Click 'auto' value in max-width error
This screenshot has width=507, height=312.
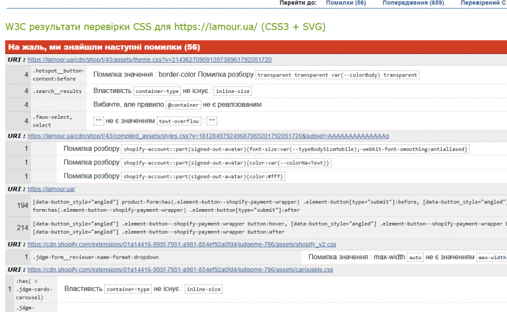[415, 257]
